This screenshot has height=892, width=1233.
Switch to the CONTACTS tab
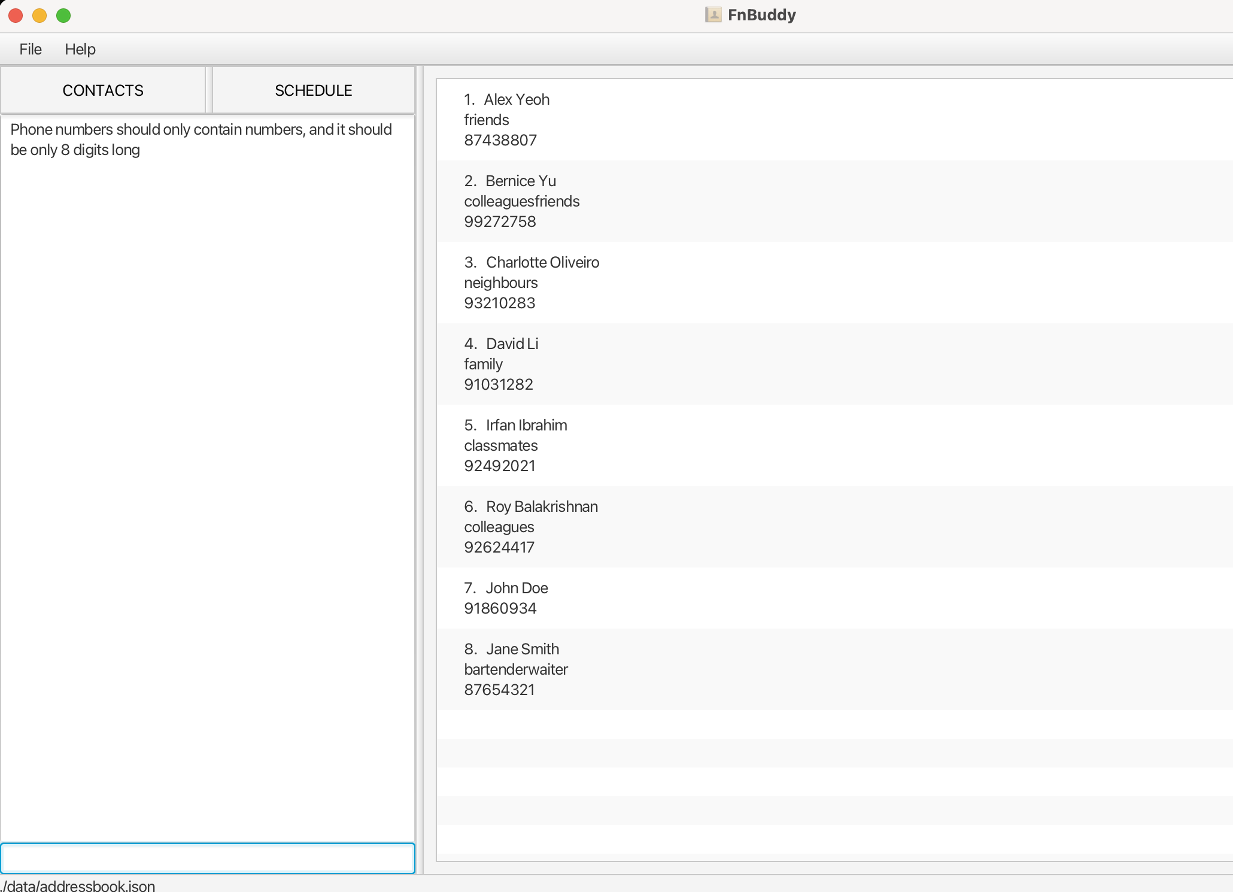click(x=103, y=90)
